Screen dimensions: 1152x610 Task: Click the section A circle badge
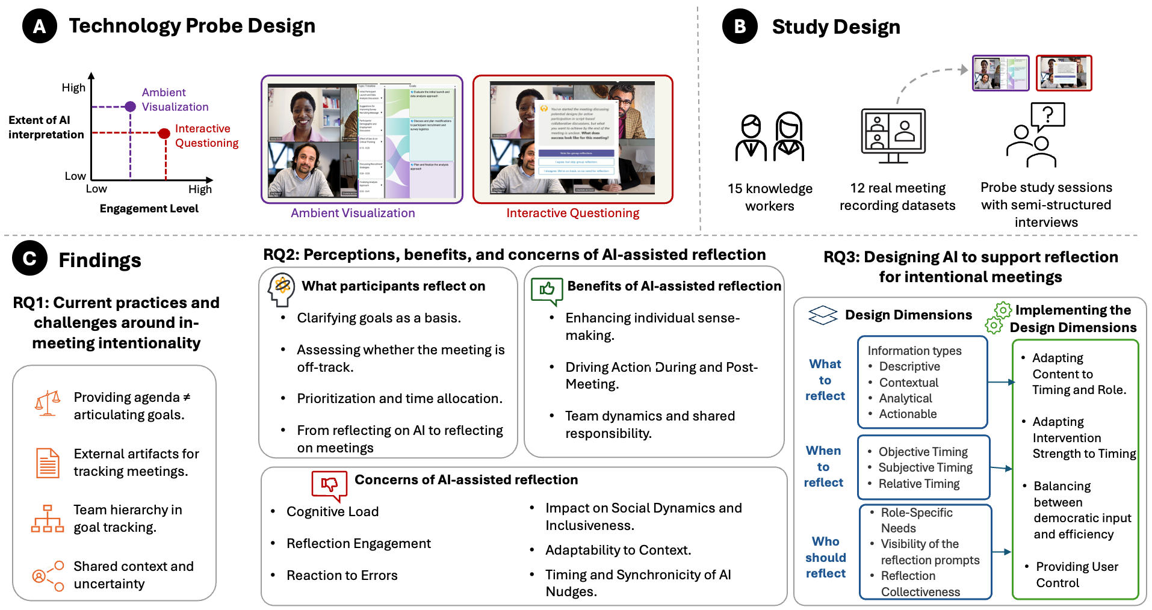40,26
